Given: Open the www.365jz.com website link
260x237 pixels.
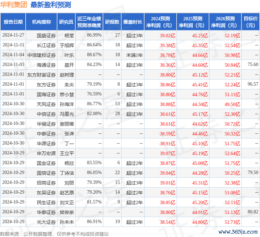Looking at the screenshot, I should coord(238,232).
